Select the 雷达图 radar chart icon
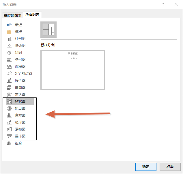 click(9, 95)
